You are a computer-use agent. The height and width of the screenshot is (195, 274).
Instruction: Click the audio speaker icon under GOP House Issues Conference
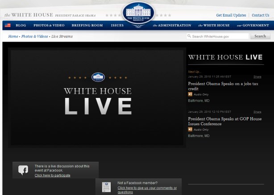[190, 129]
